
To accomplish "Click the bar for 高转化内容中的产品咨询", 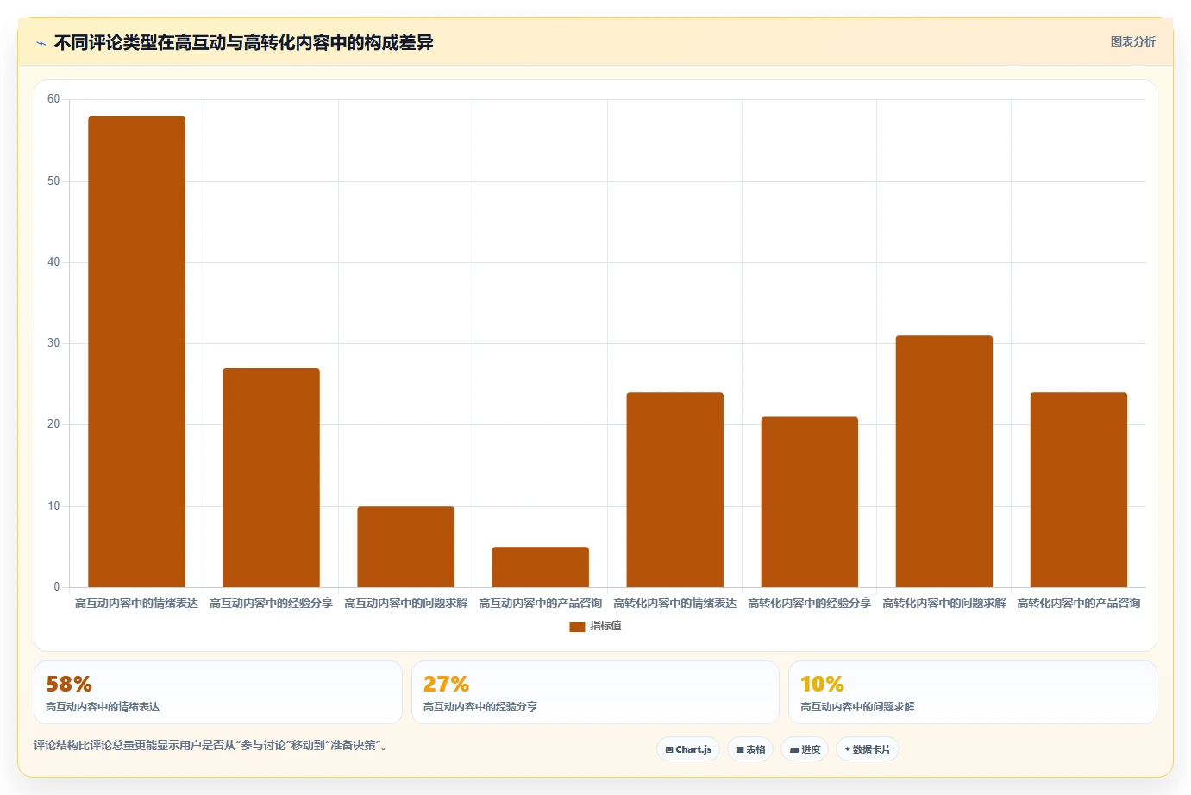I will 1078,490.
